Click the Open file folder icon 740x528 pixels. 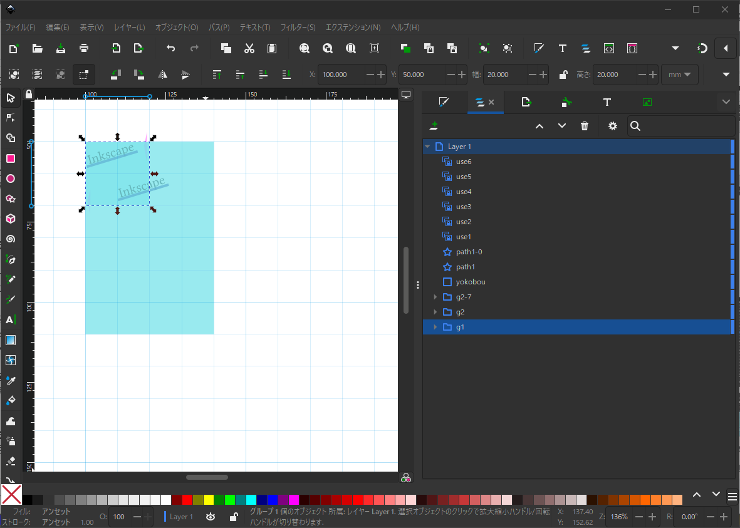[x=38, y=48]
